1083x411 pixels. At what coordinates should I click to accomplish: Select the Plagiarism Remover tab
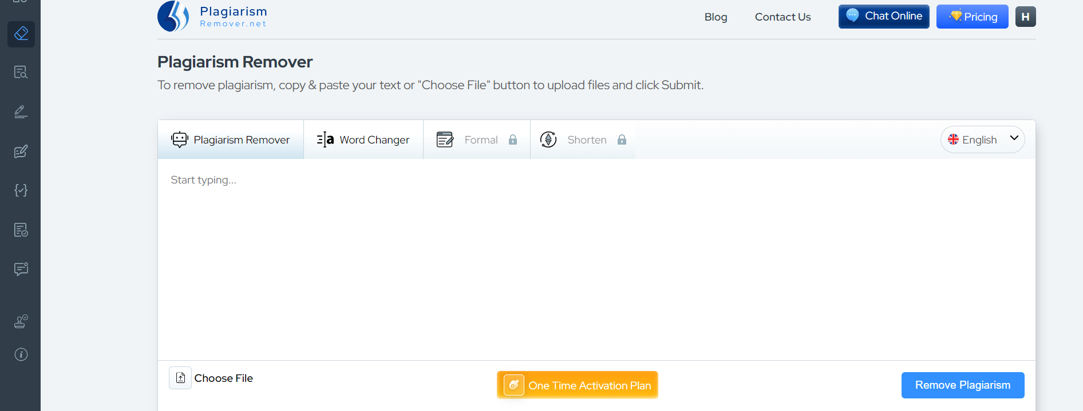[x=231, y=139]
